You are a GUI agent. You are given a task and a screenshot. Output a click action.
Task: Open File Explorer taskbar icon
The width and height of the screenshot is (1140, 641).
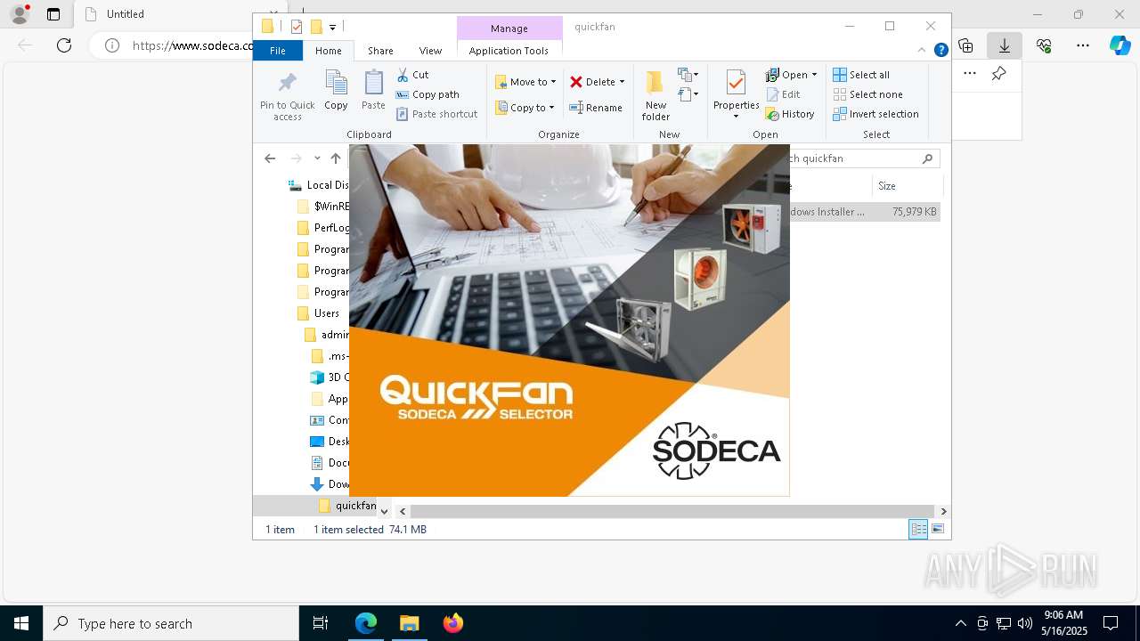point(409,623)
